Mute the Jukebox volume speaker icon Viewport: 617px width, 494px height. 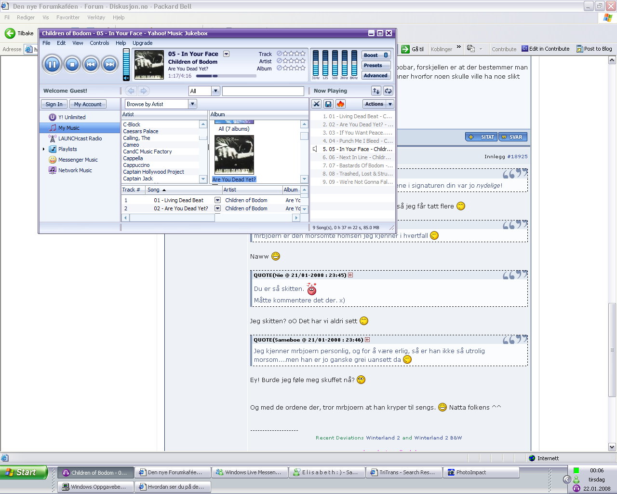pos(126,78)
